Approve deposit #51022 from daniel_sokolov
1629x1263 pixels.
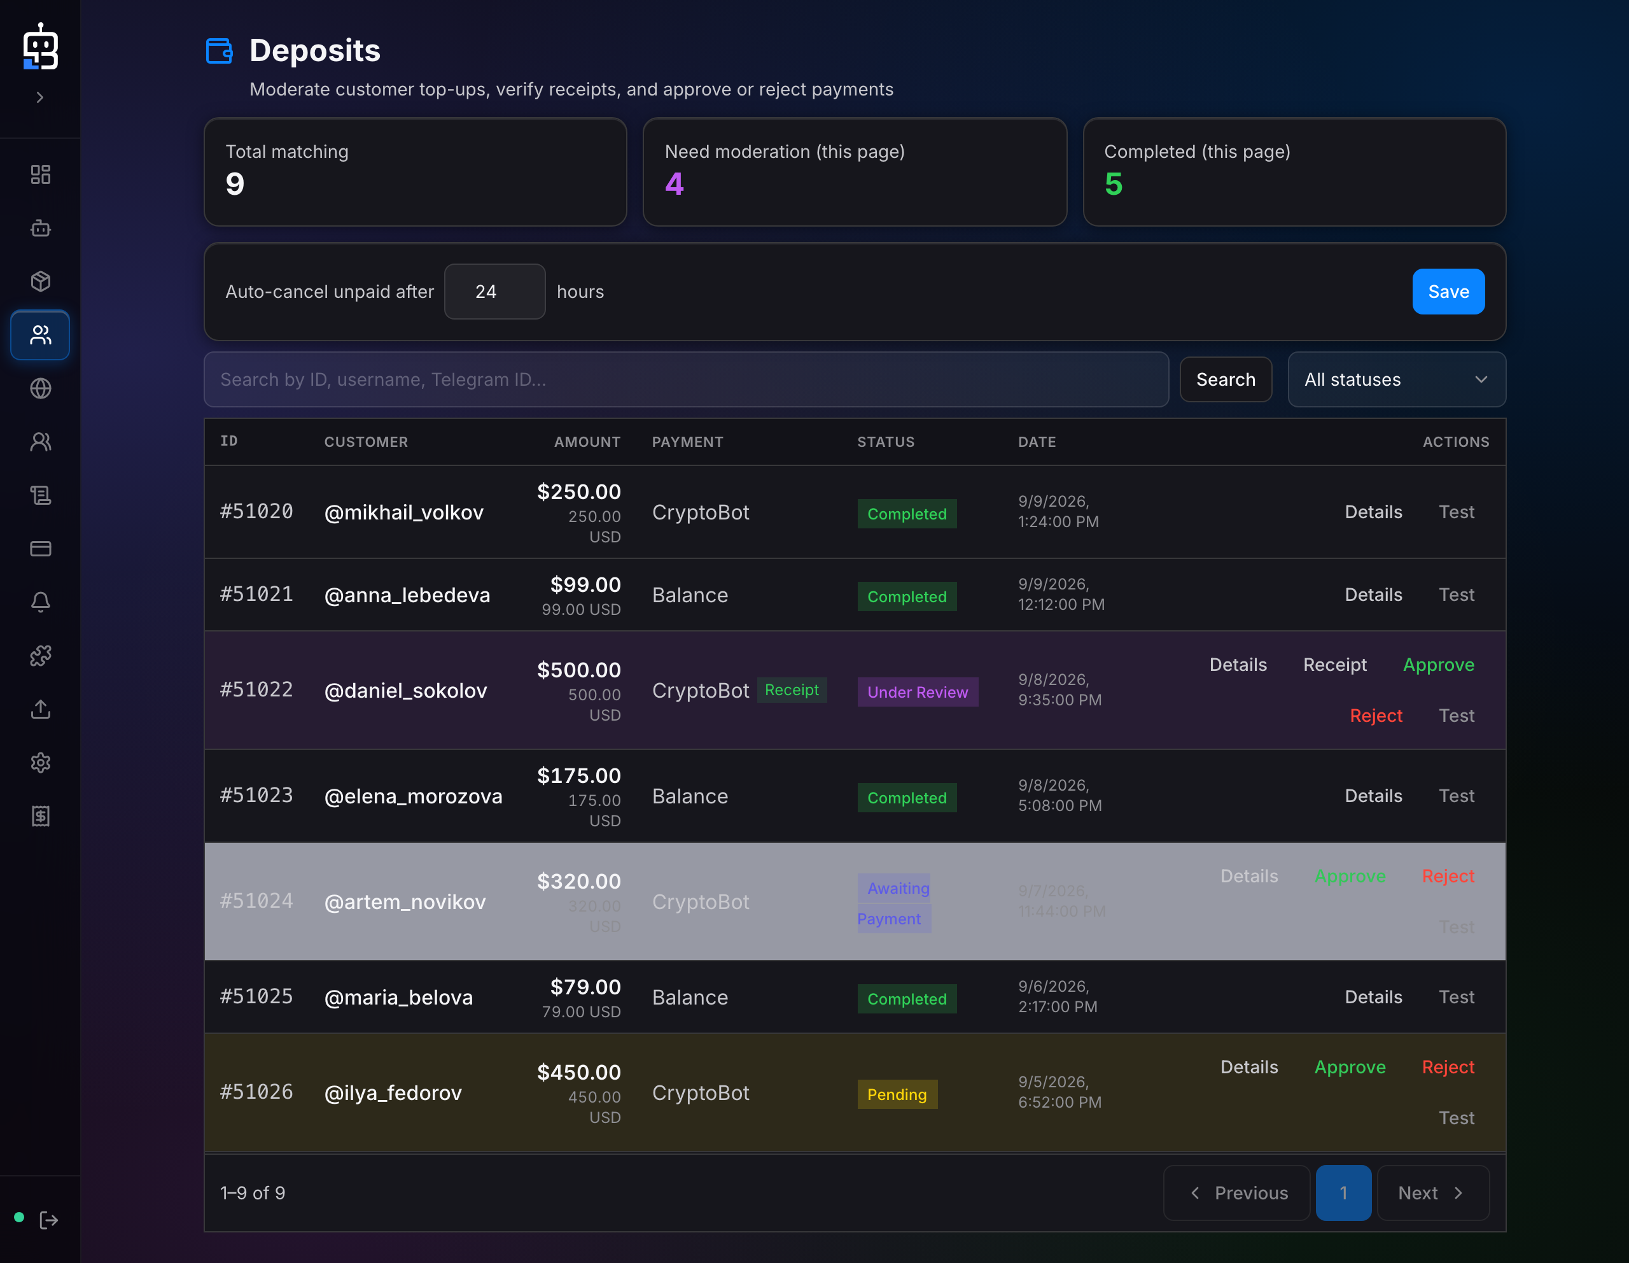pos(1438,665)
